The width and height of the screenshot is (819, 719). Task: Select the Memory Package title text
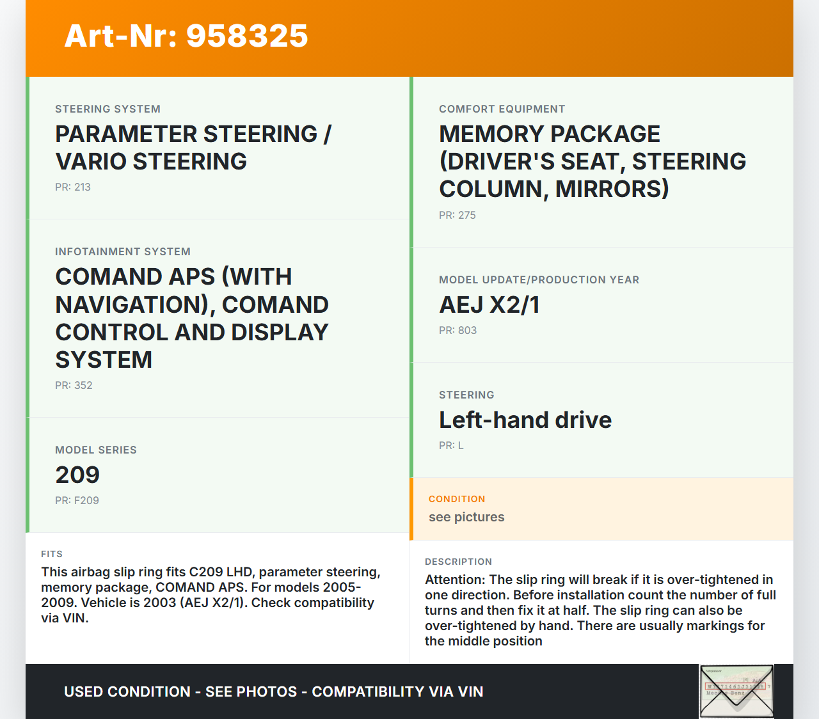click(x=592, y=161)
